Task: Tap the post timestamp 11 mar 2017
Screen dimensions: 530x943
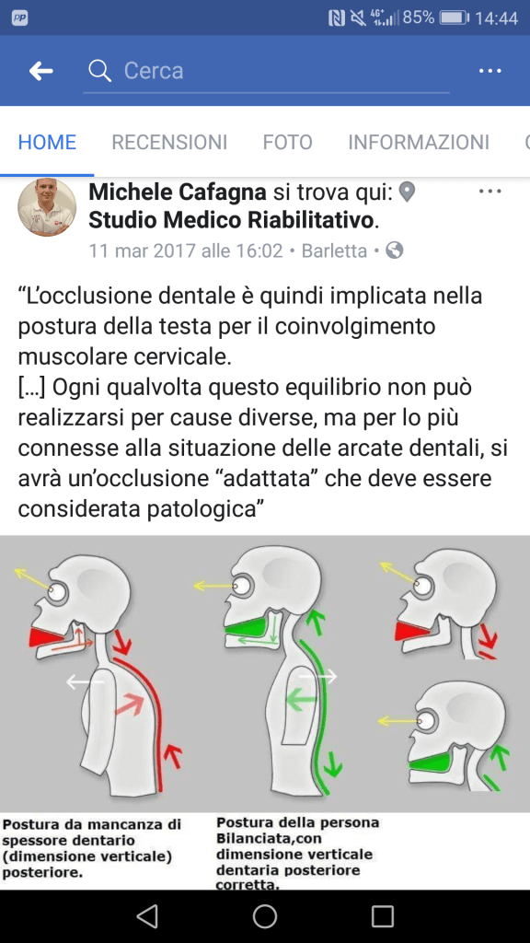Action: pos(186,250)
